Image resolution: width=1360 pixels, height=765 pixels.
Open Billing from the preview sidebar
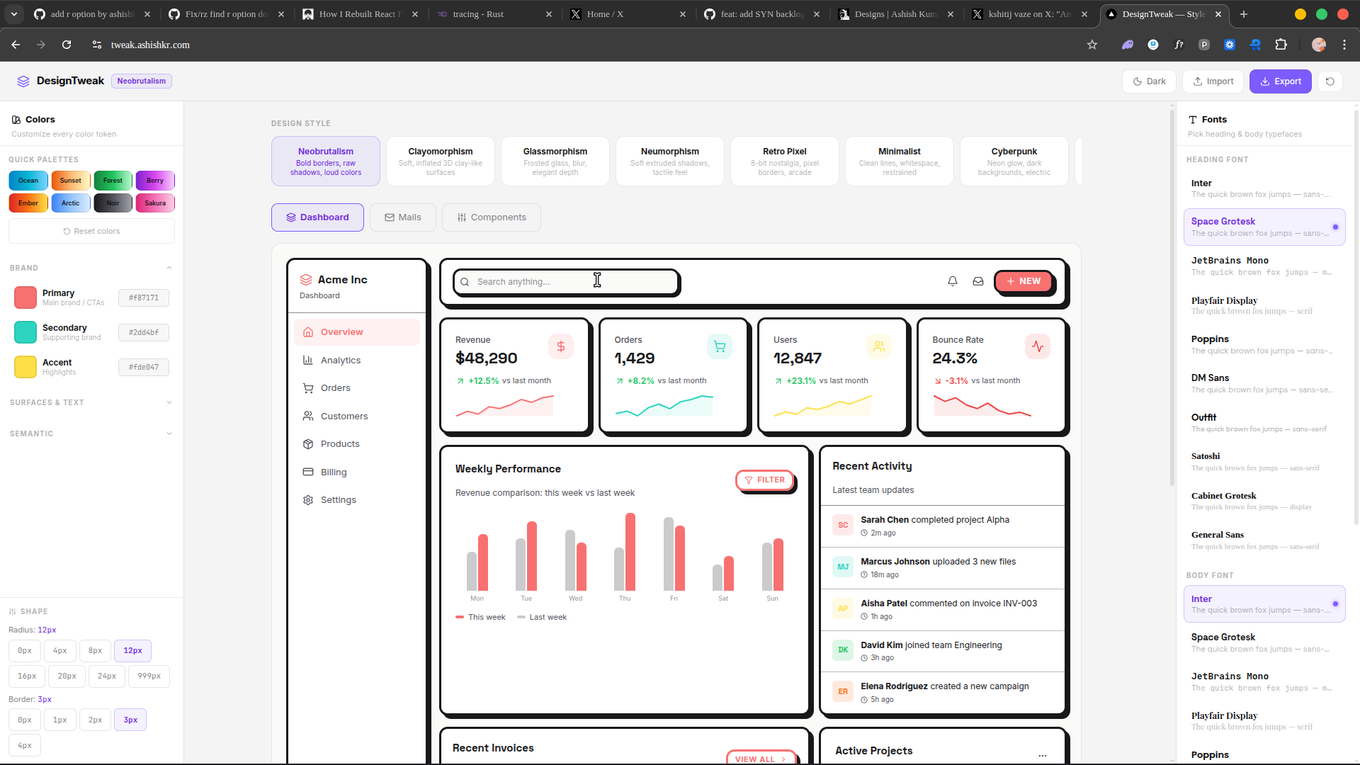[333, 472]
